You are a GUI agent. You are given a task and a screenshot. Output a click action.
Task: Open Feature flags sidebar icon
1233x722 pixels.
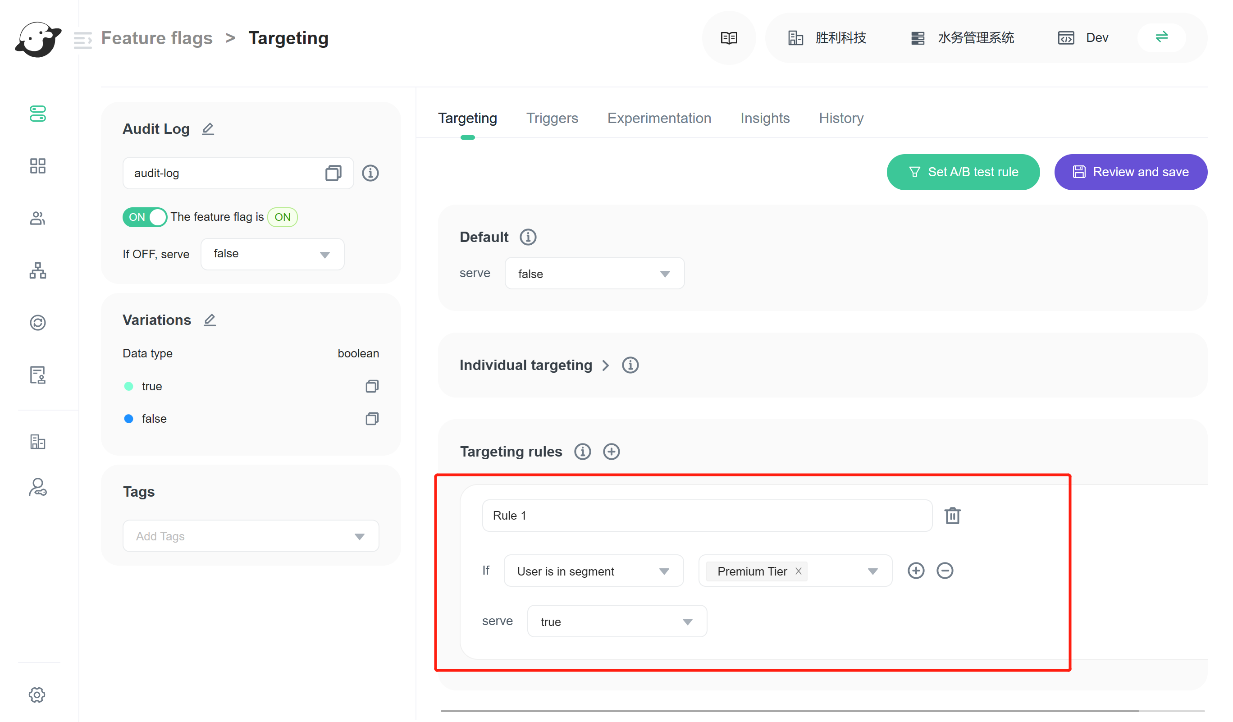click(38, 114)
